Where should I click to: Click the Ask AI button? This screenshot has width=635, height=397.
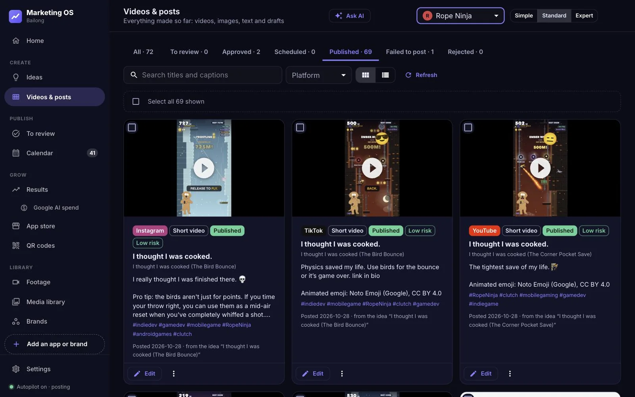350,16
